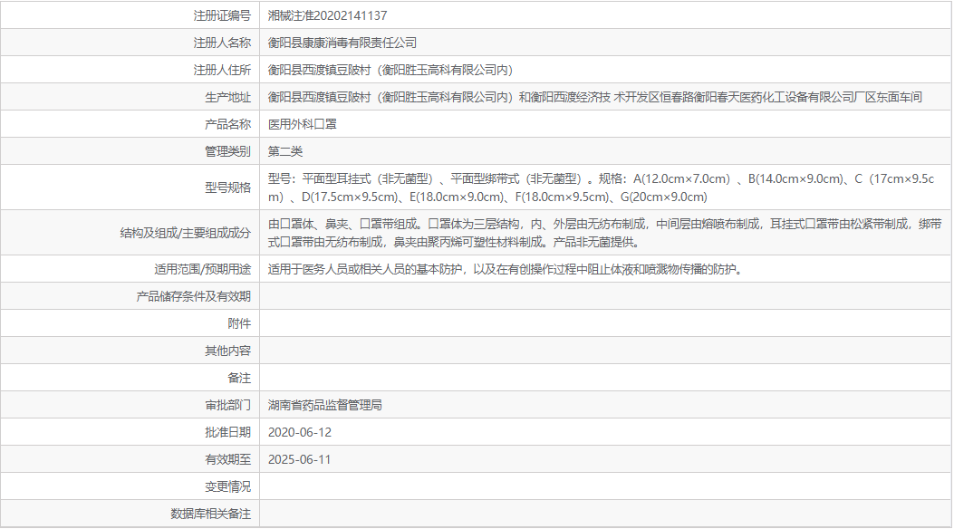Screen dimensions: 954x529
Task: Click the empty 产品储存条件及有效期 value cell
Action: click(544, 295)
